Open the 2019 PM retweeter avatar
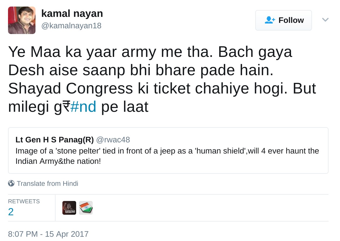 (x=69, y=208)
